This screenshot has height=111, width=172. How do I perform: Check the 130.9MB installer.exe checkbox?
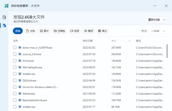15,74
